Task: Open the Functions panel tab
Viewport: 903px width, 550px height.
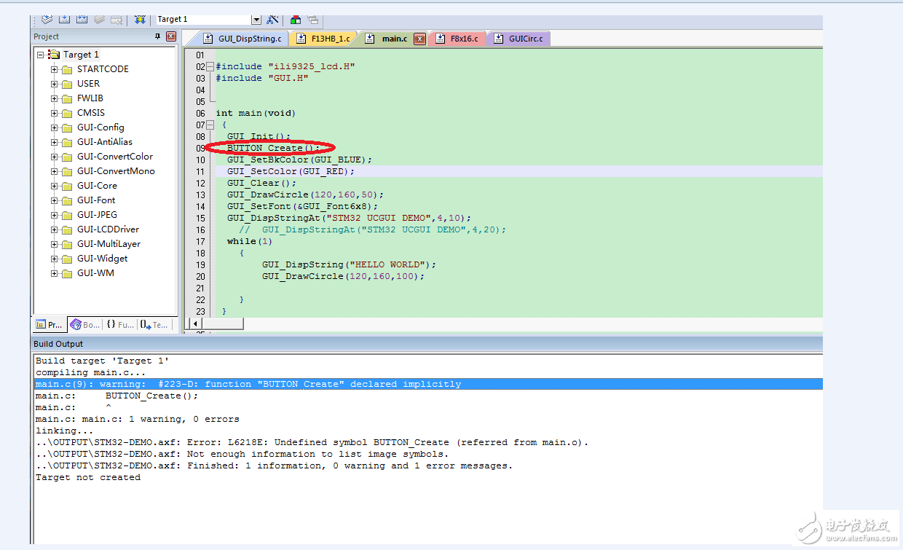Action: [119, 325]
